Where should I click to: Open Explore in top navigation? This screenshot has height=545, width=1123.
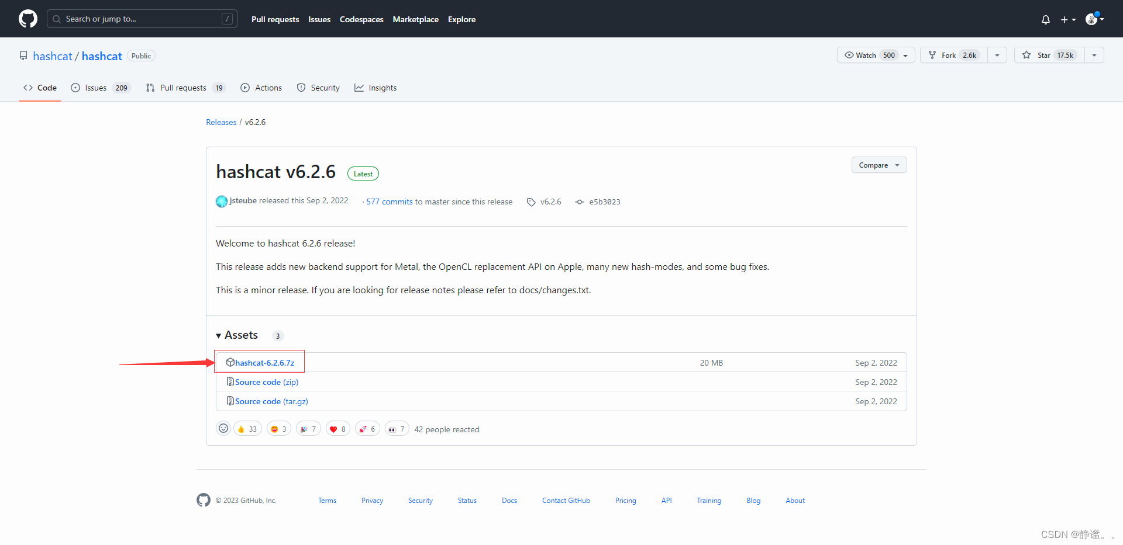pos(461,19)
